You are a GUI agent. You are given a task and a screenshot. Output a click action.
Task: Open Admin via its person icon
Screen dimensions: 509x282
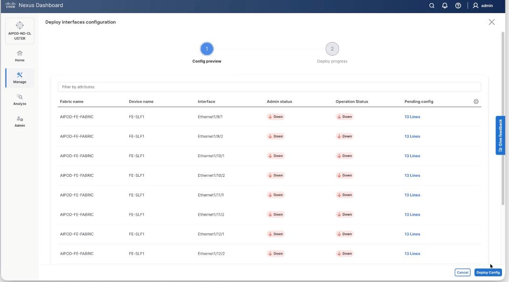click(19, 119)
